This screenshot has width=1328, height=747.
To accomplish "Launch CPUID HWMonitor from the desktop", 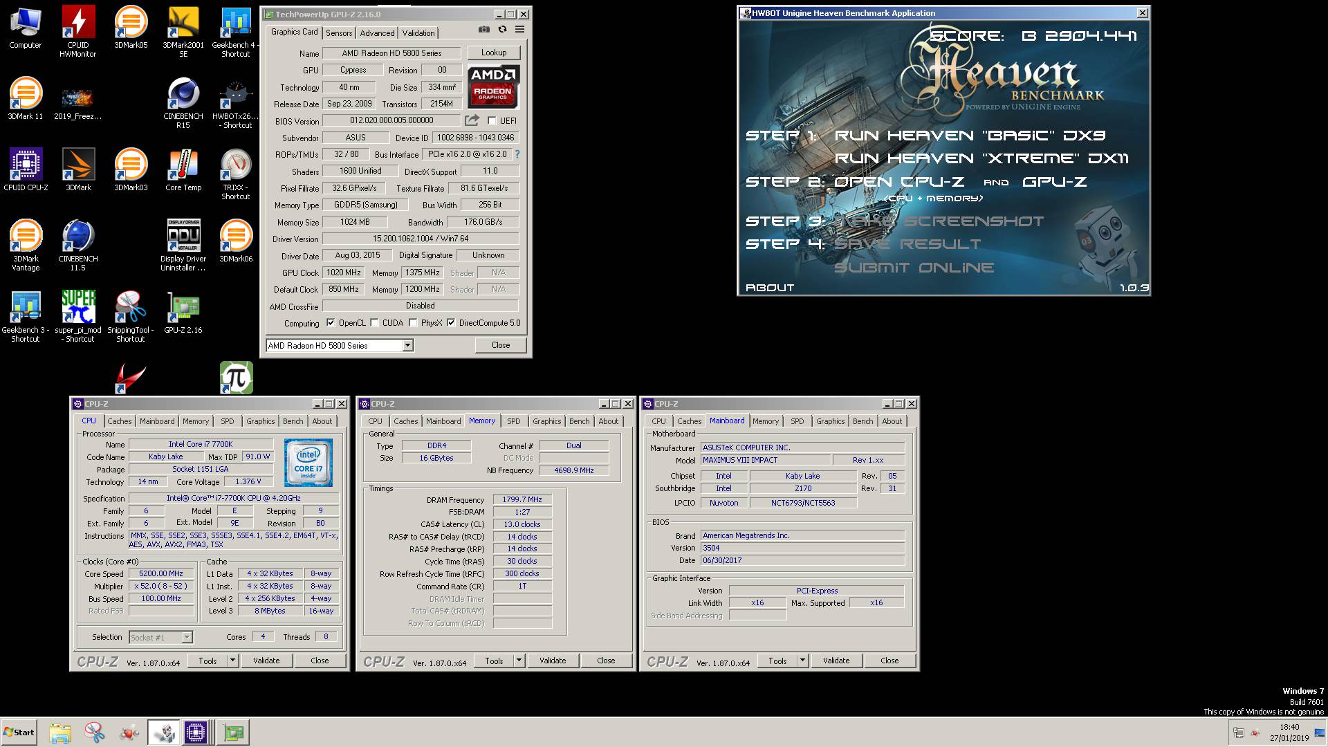I will [78, 31].
